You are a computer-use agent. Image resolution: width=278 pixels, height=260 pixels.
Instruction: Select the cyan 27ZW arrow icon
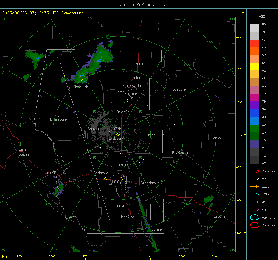[255, 194]
